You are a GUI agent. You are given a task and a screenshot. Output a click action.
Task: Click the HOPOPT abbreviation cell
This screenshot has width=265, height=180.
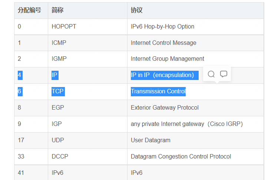tap(64, 27)
